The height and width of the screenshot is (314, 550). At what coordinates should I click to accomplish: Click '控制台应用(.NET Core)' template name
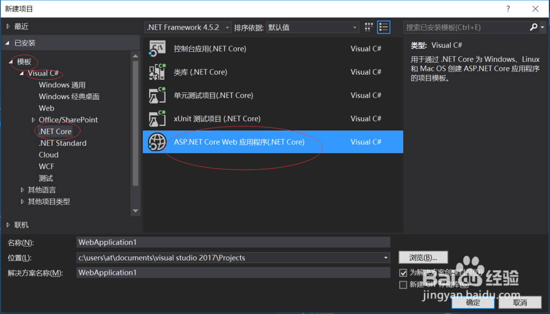[x=210, y=49]
